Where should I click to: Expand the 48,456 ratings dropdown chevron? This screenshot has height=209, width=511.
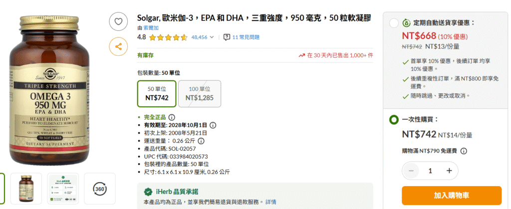(212, 37)
